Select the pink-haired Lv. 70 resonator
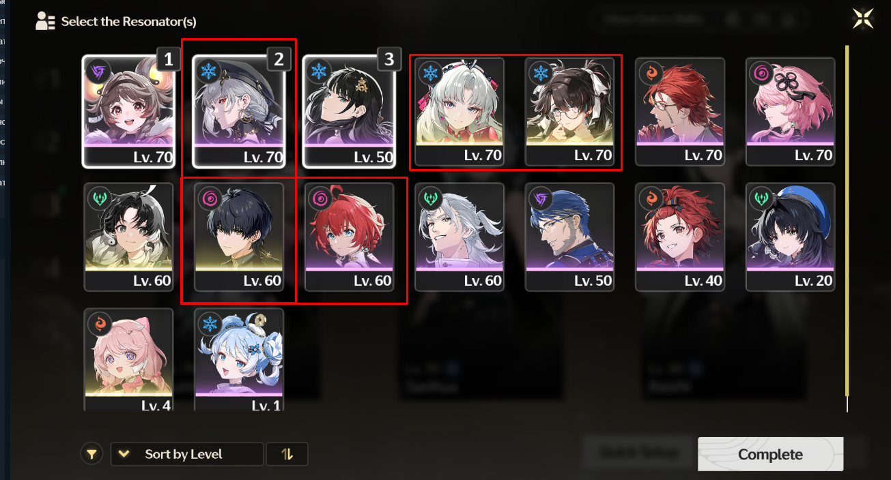This screenshot has height=480, width=891. 791,112
